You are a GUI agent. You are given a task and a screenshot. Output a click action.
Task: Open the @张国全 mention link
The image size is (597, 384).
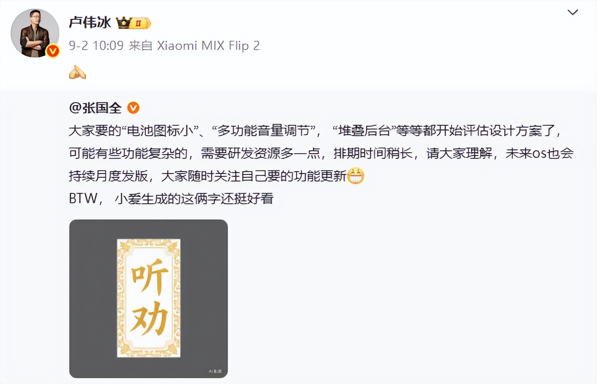[x=96, y=108]
